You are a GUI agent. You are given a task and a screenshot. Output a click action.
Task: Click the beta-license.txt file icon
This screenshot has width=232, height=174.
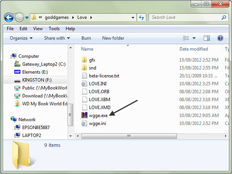[x=84, y=76]
